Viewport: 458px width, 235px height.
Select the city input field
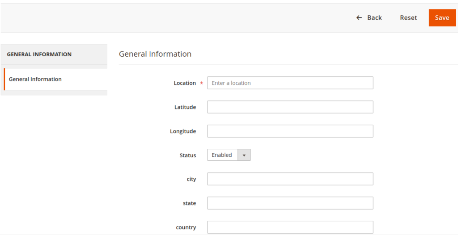point(290,179)
